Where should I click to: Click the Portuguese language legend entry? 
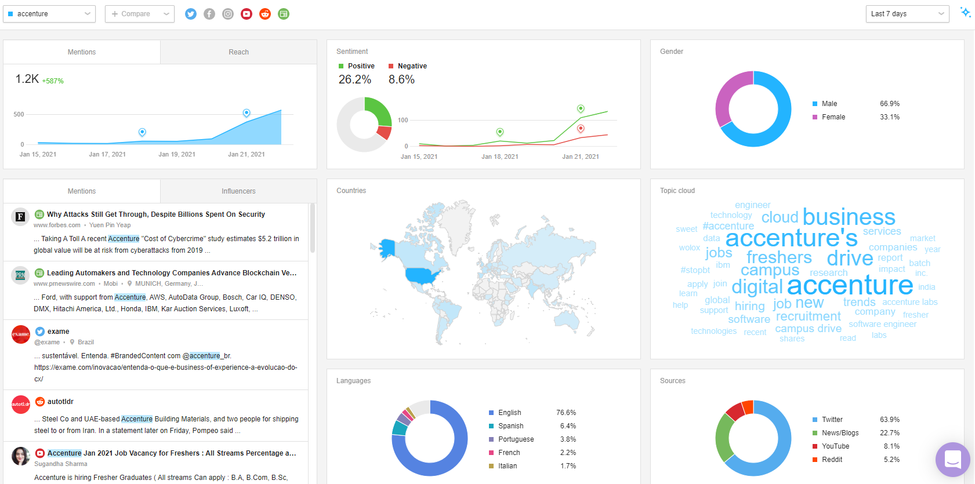pos(532,439)
